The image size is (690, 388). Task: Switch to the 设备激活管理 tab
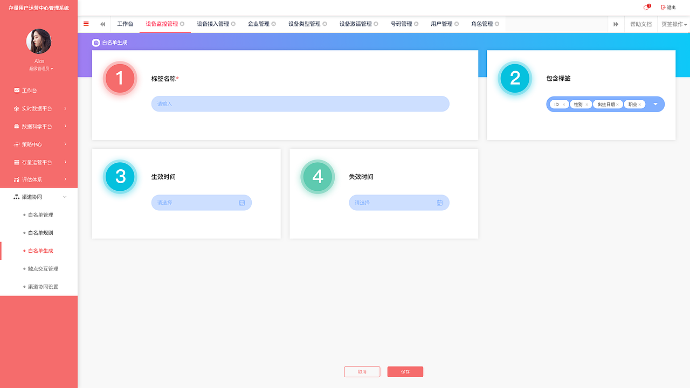(x=356, y=24)
